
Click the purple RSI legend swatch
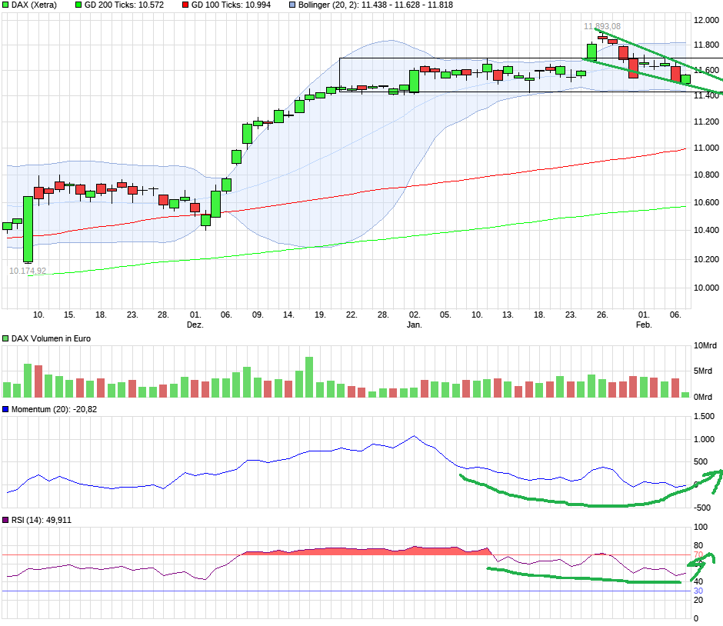(x=5, y=520)
